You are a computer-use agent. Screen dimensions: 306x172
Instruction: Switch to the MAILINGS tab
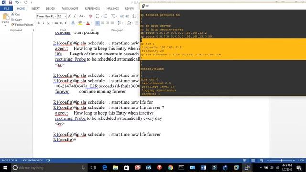(112, 9)
